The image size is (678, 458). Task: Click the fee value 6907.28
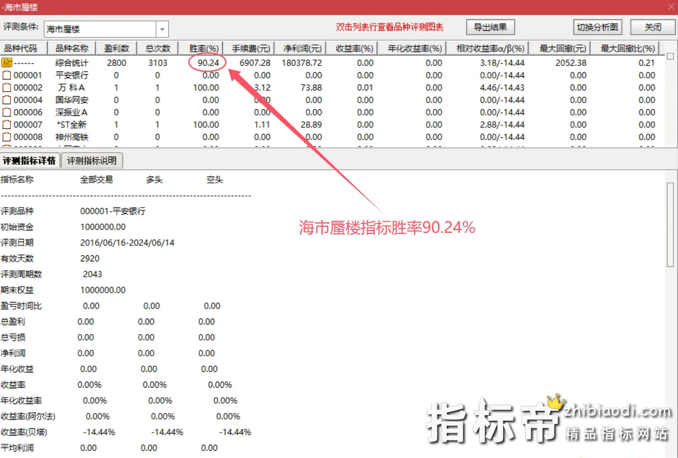[x=255, y=63]
